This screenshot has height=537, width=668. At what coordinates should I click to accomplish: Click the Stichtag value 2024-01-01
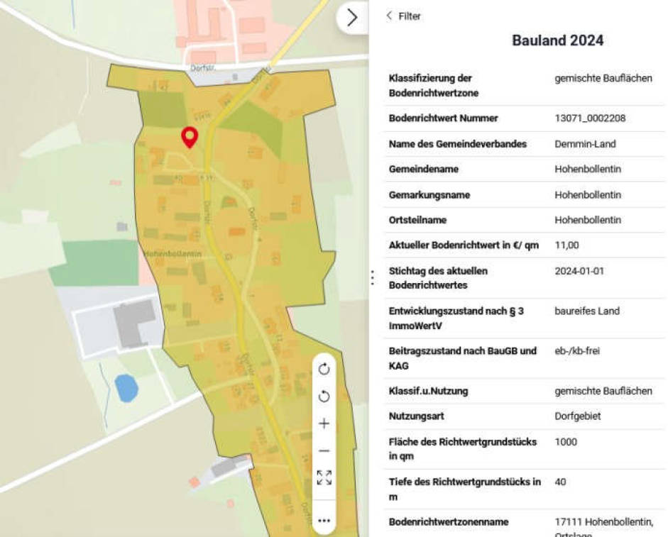coord(576,271)
